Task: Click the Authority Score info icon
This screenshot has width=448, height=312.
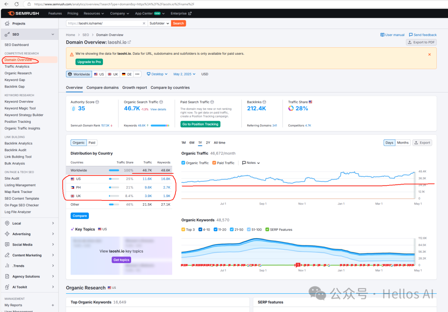Action: pyautogui.click(x=97, y=102)
